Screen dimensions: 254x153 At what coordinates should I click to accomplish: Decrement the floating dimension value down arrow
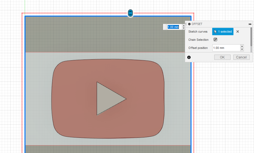183,28
